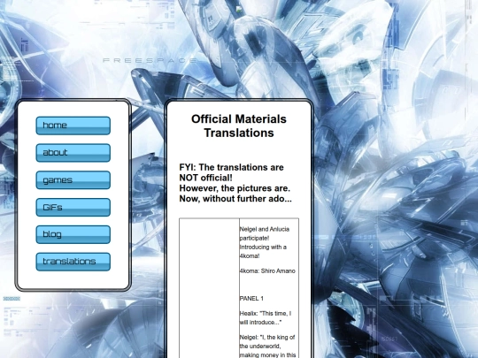
Task: Click the empty image cell in table
Action: pyautogui.click(x=209, y=288)
